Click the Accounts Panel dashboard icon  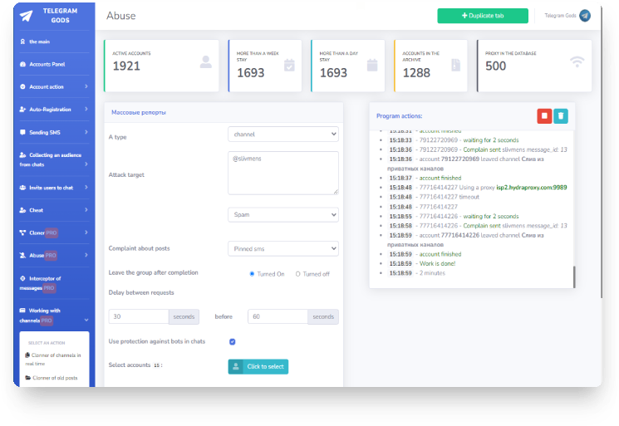coord(22,64)
